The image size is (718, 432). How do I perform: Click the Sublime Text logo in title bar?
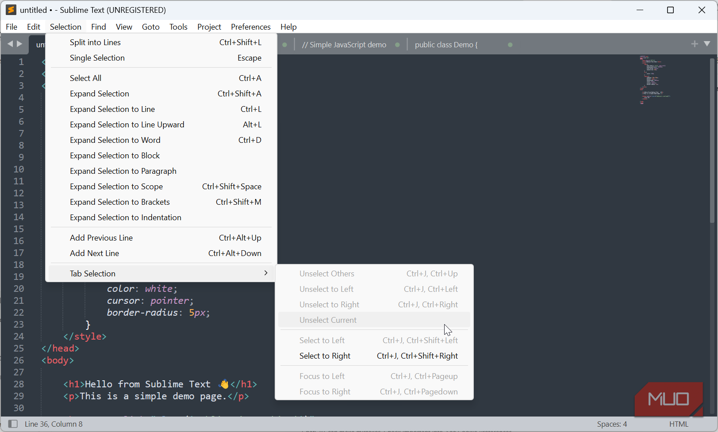[11, 10]
